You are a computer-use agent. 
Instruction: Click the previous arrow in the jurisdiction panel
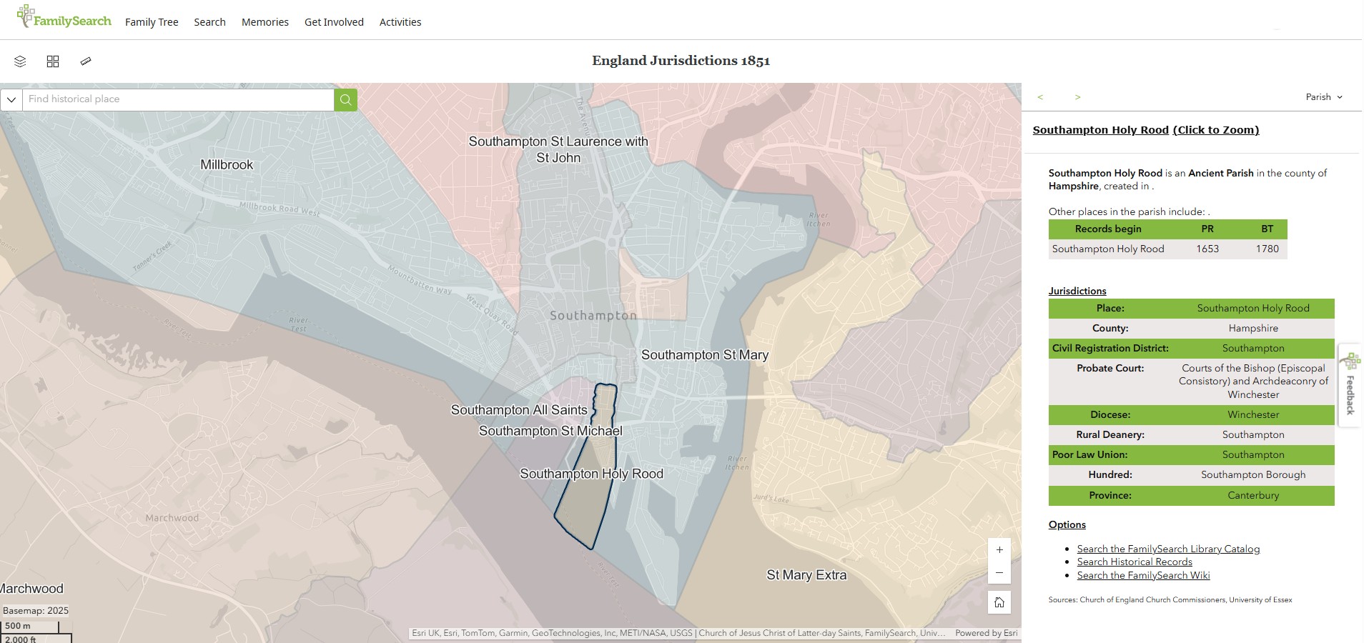pos(1041,97)
